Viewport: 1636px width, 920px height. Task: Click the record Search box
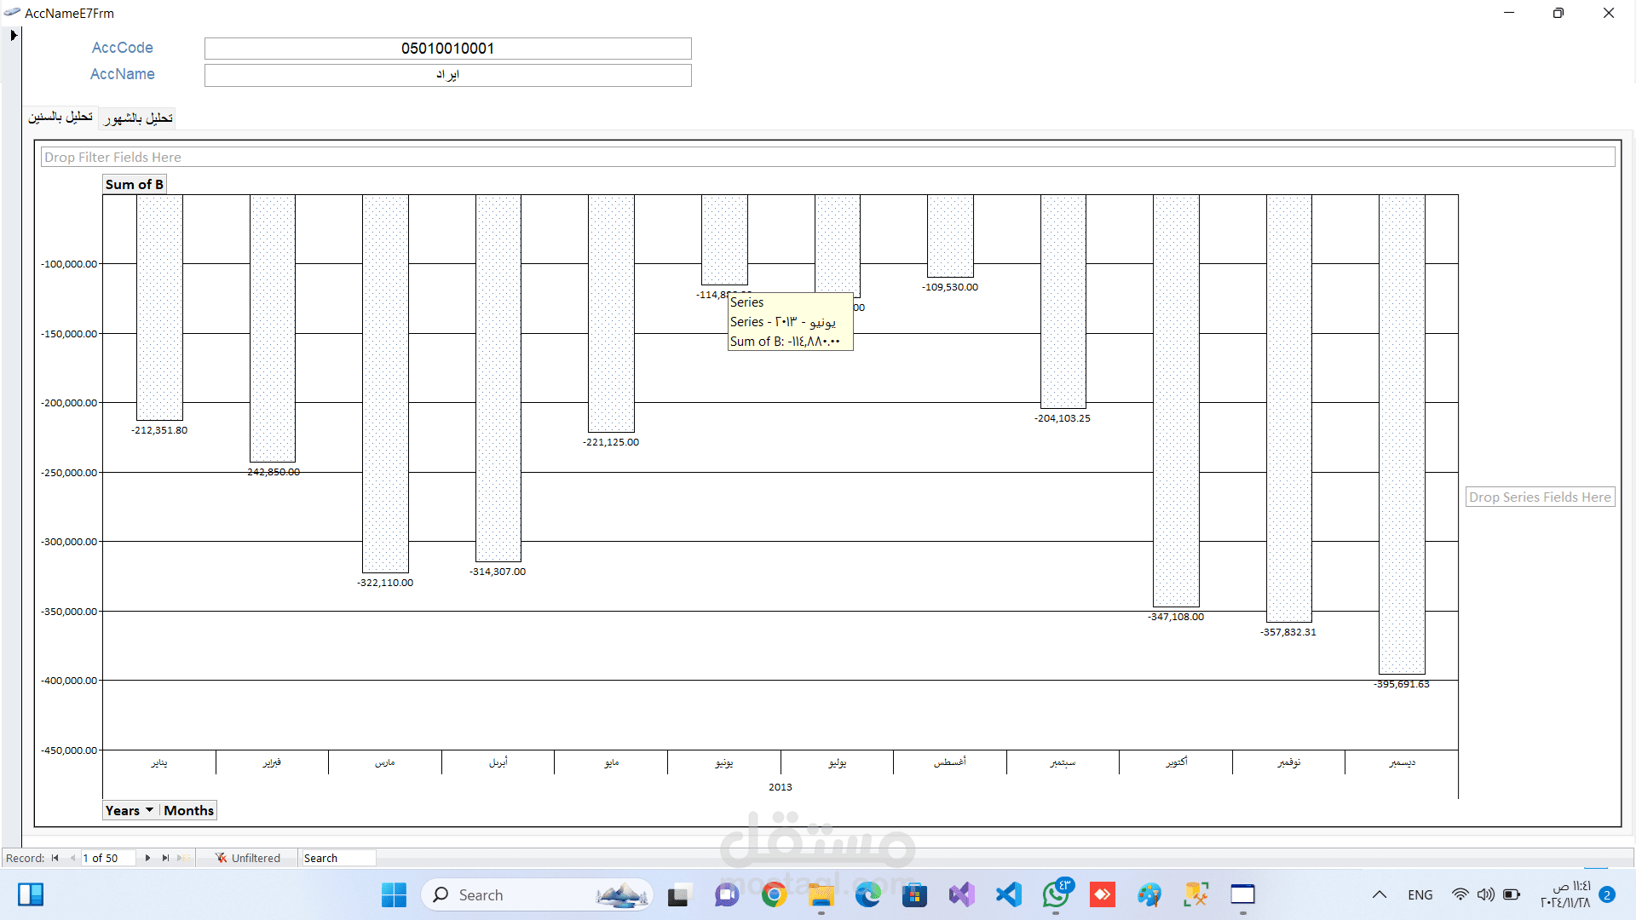point(337,858)
